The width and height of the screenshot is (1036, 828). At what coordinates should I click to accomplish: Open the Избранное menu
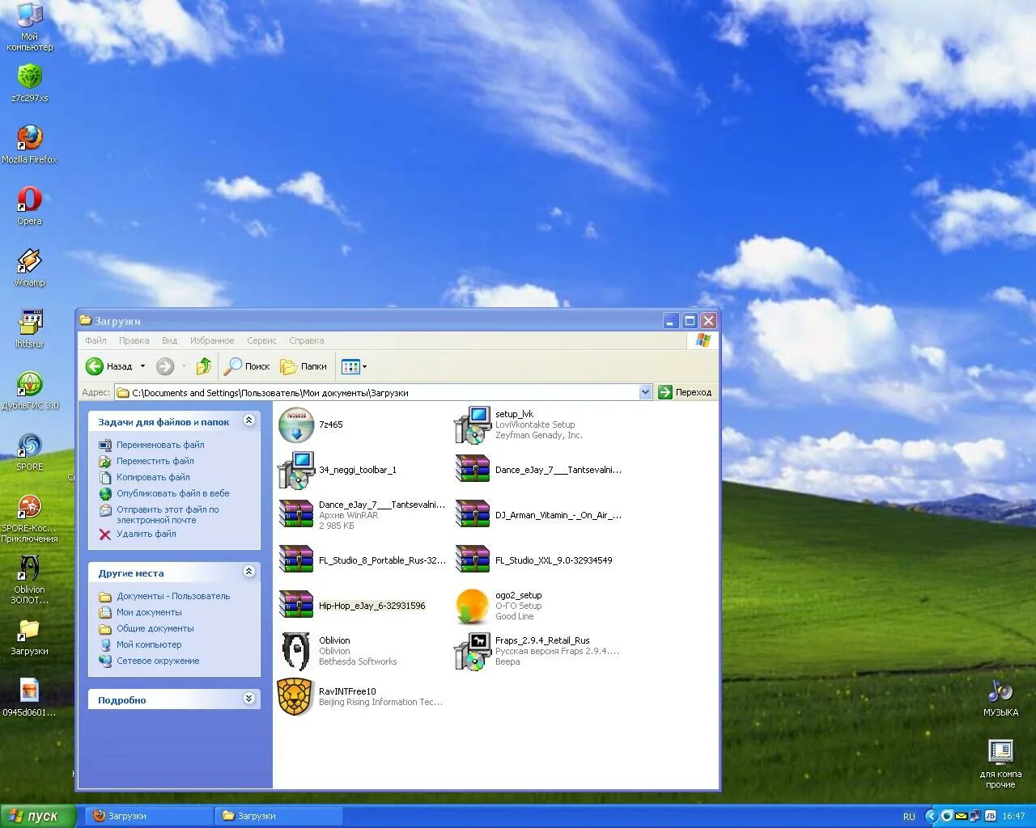click(x=212, y=340)
